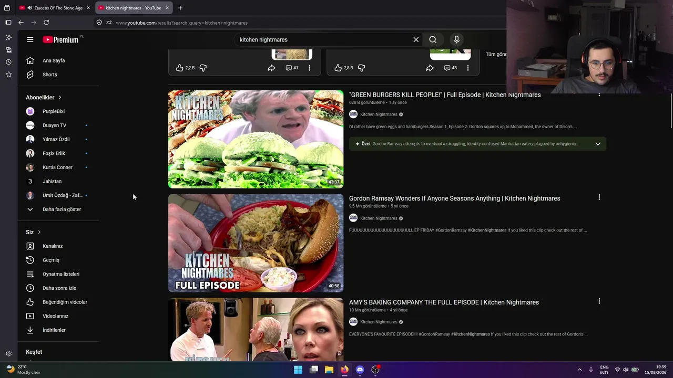Click the 40:58 Full Episode thumbnail
The height and width of the screenshot is (378, 673).
[x=256, y=243]
